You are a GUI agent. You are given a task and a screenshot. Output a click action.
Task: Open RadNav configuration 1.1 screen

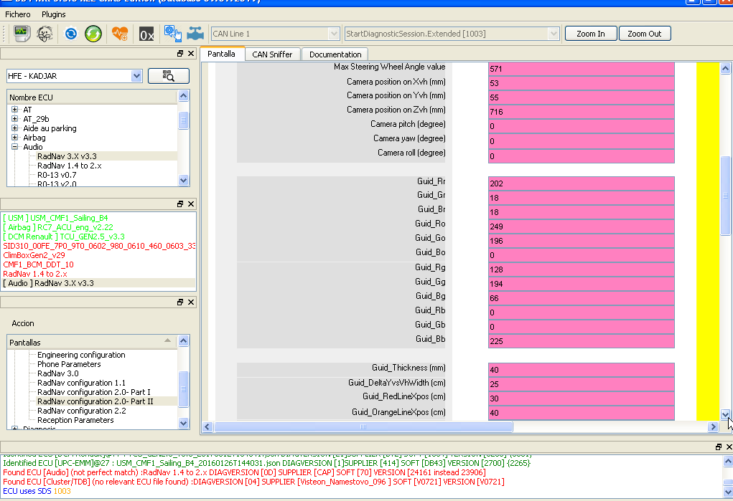[x=81, y=383]
